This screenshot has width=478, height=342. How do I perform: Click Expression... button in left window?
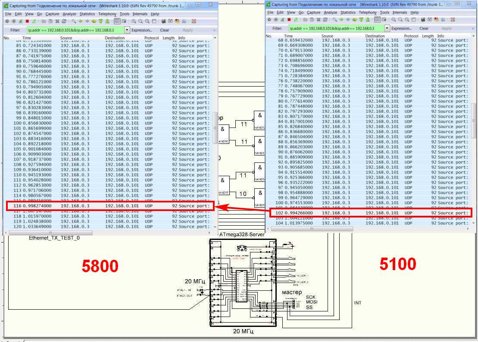[x=142, y=30]
